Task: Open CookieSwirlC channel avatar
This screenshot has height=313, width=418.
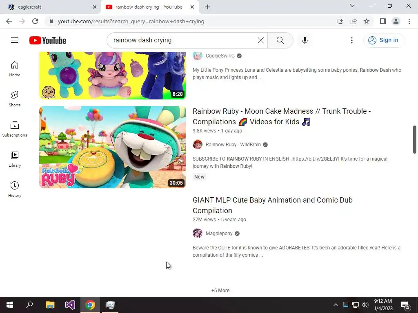Action: 198,55
